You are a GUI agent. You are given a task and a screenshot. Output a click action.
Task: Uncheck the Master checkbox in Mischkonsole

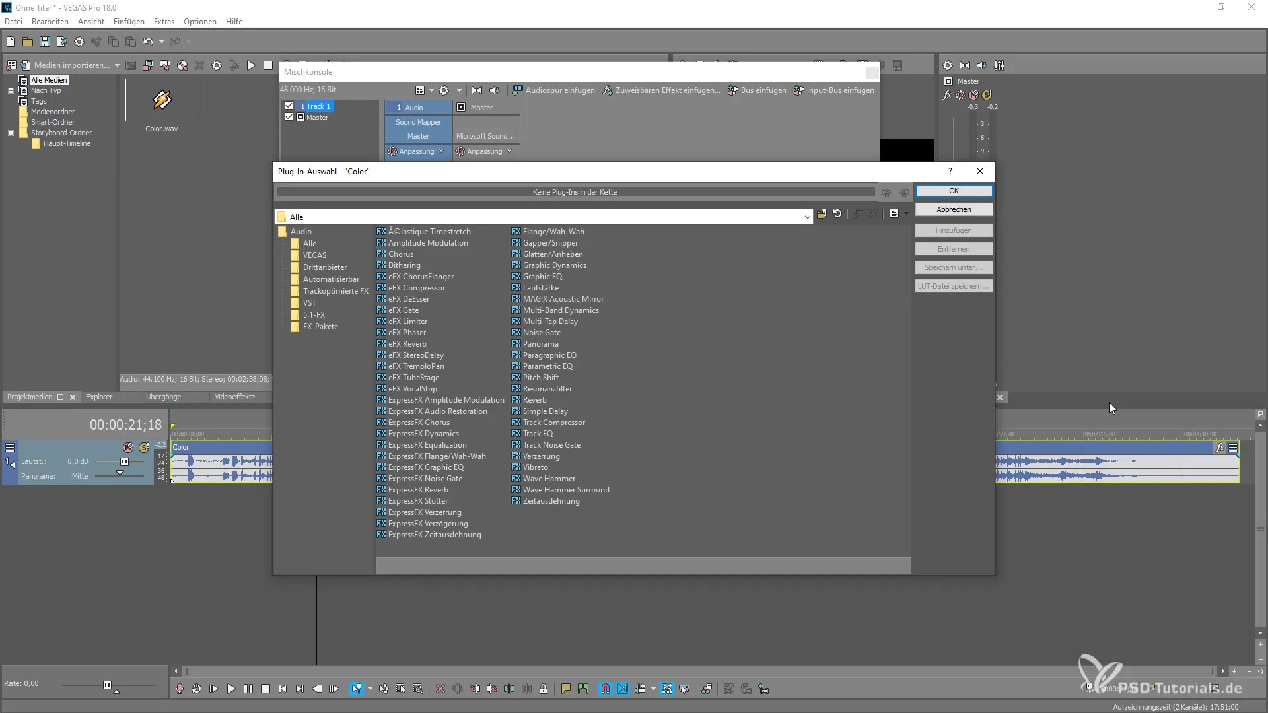point(289,117)
